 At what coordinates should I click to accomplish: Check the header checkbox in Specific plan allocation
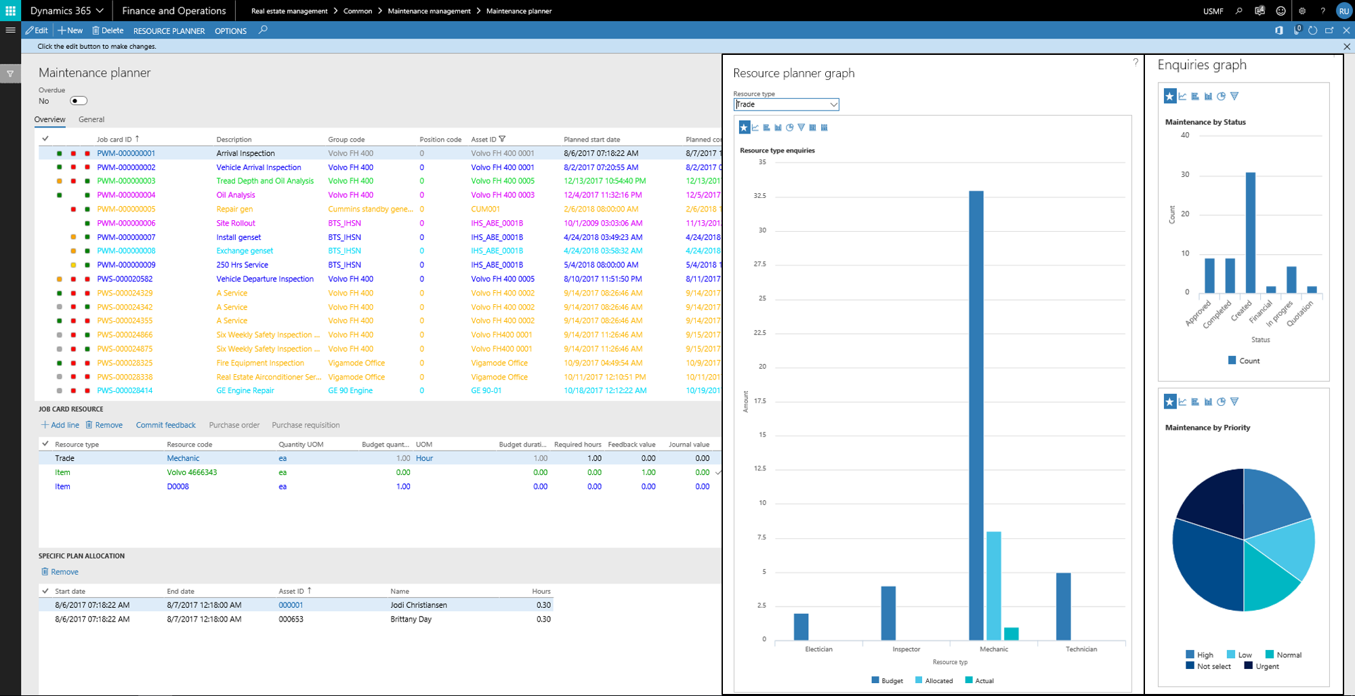coord(45,590)
